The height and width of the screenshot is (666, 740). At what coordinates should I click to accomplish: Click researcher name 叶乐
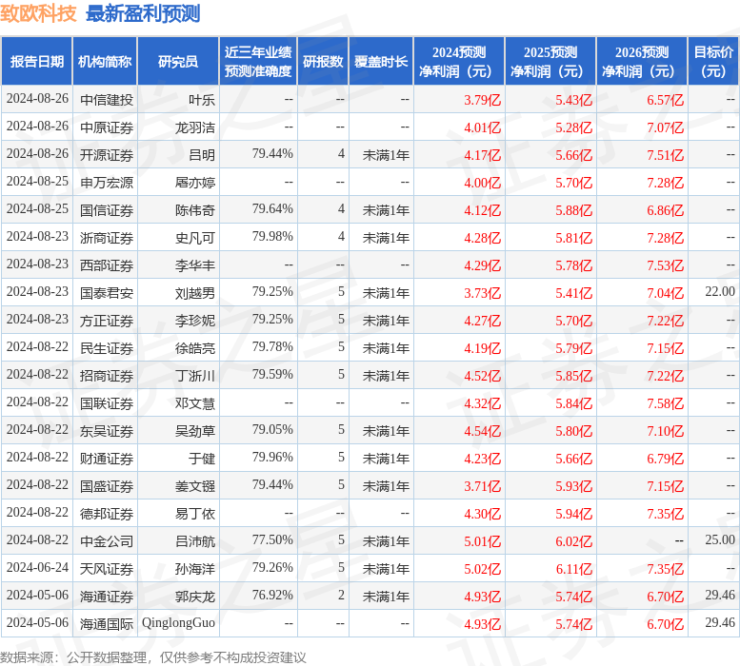tap(202, 100)
